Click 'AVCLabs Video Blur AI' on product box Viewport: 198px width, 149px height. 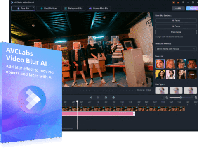[26, 57]
